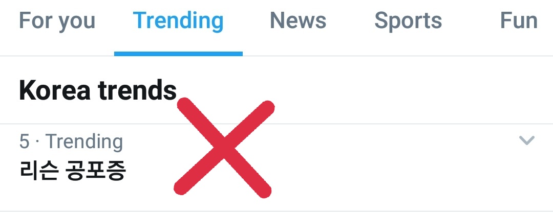Click the word 'trends' in the heading

tap(137, 90)
